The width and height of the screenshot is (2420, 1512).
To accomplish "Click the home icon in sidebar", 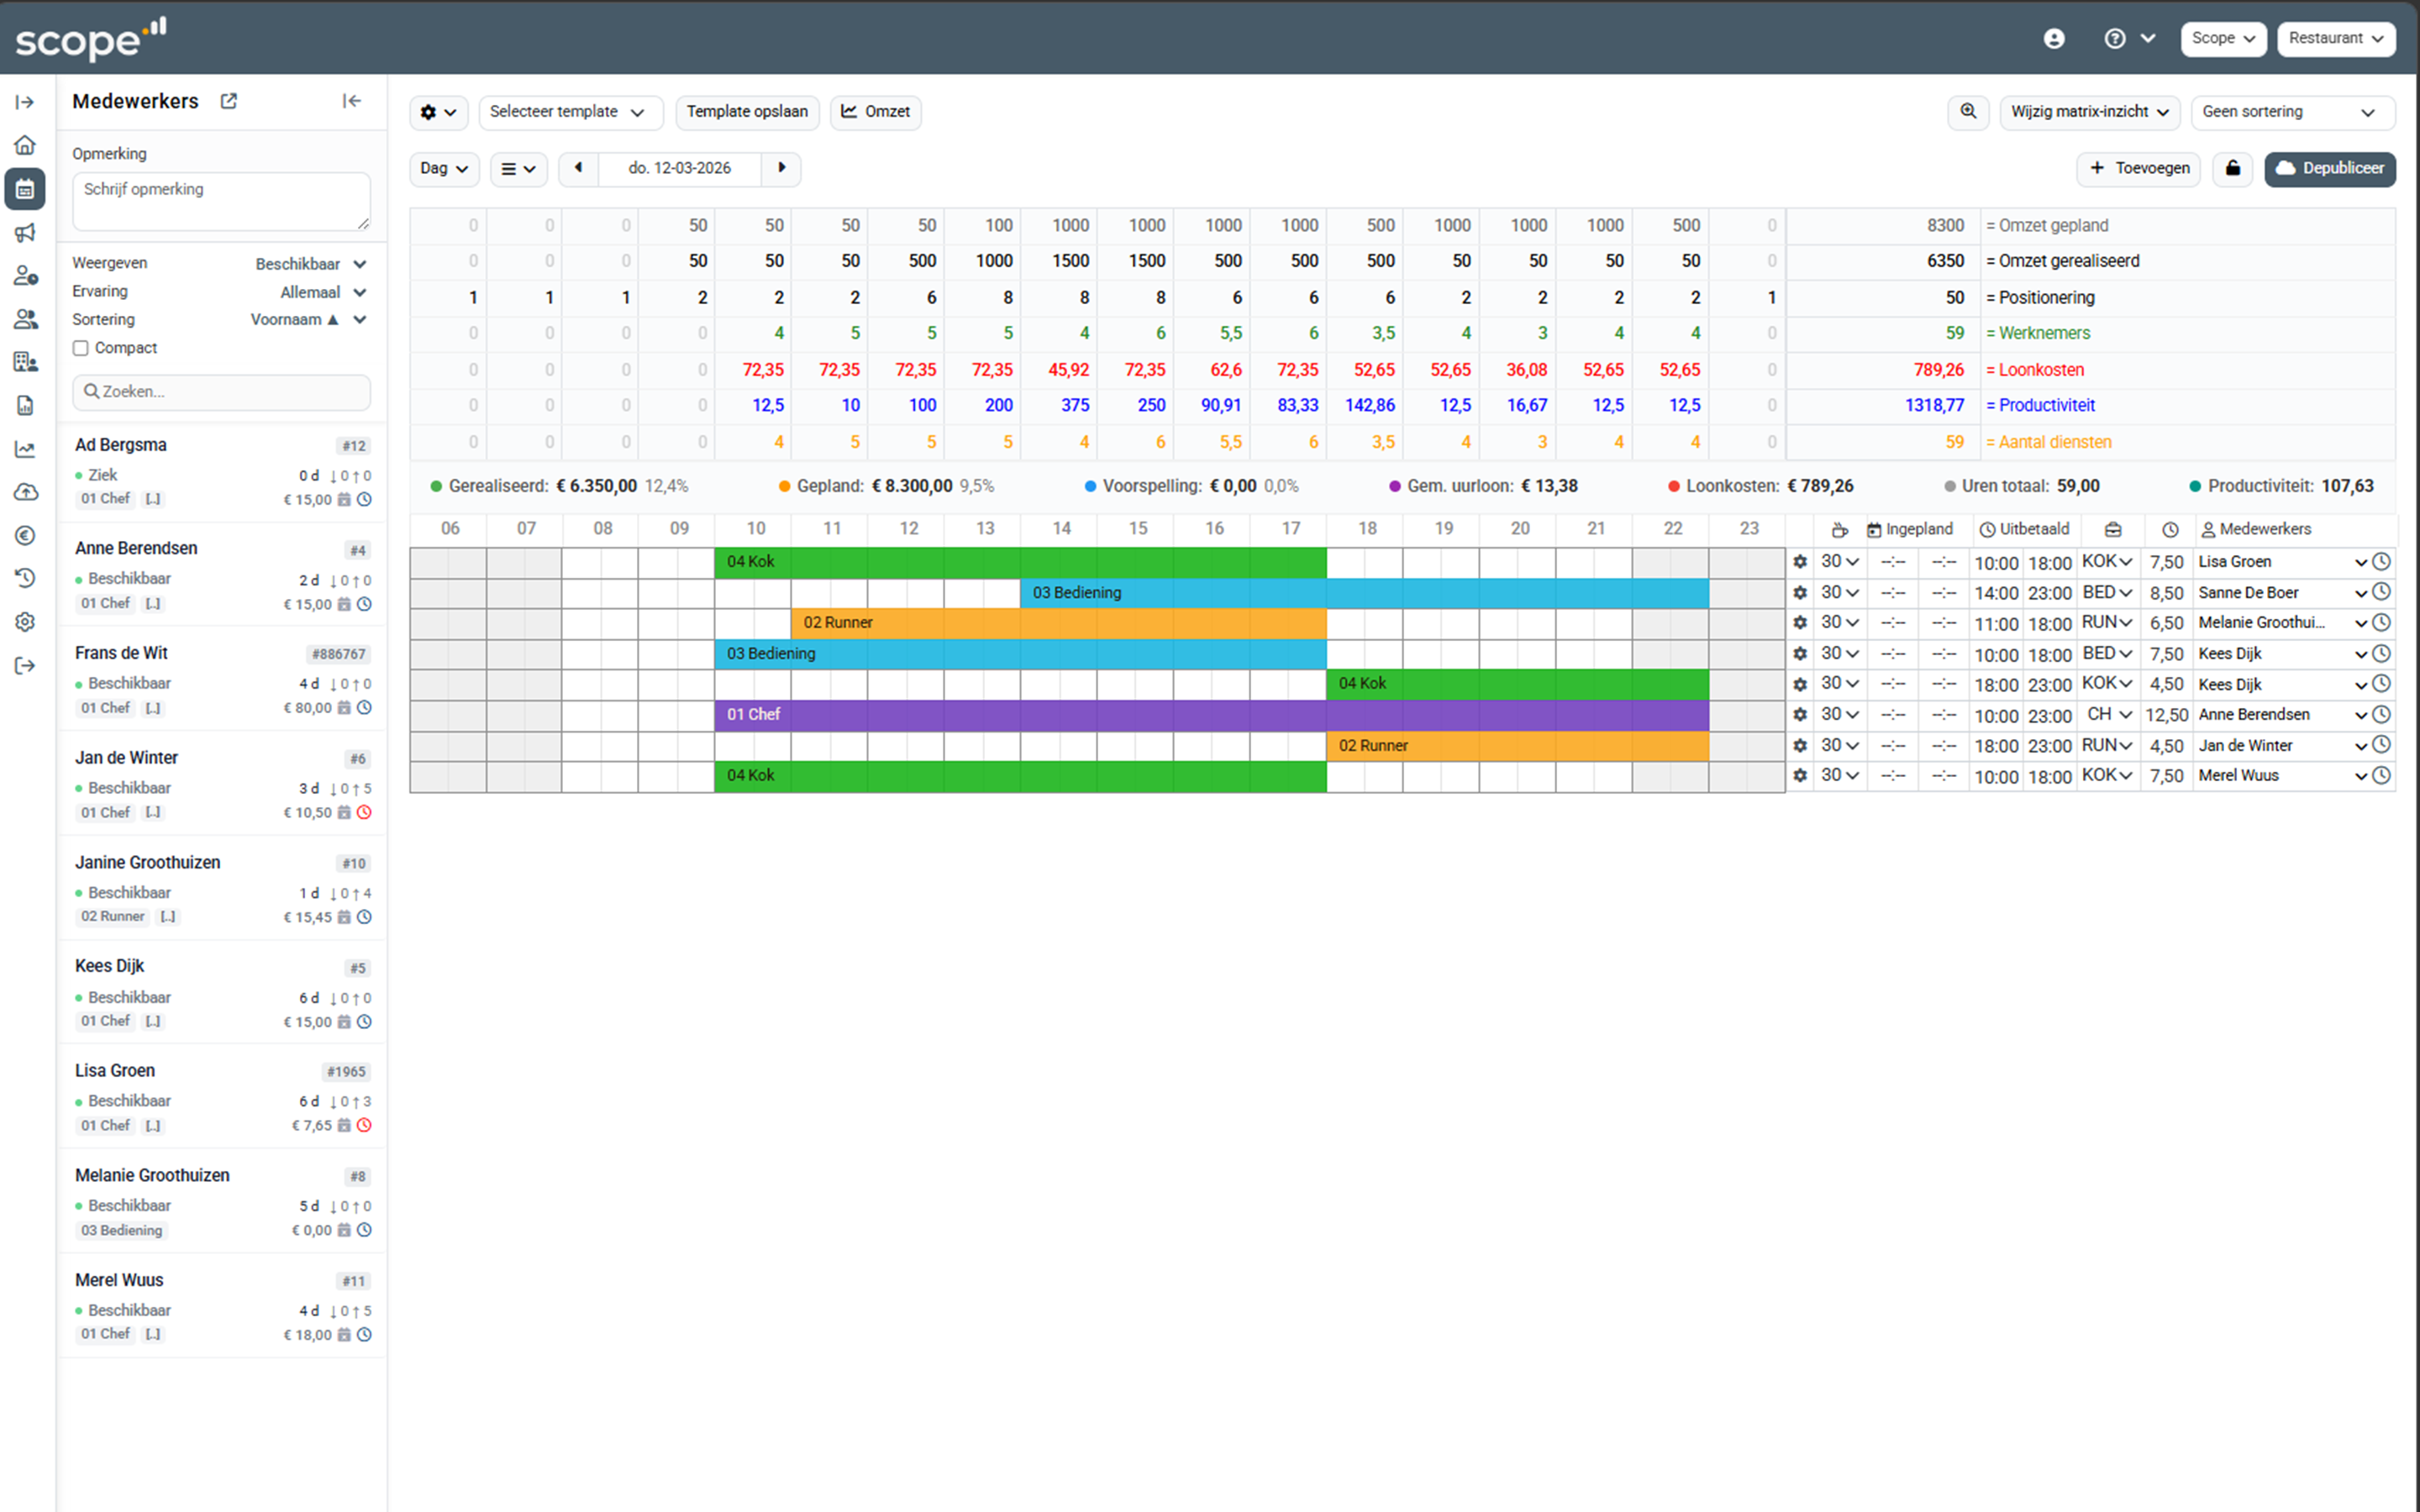I will 25,145.
